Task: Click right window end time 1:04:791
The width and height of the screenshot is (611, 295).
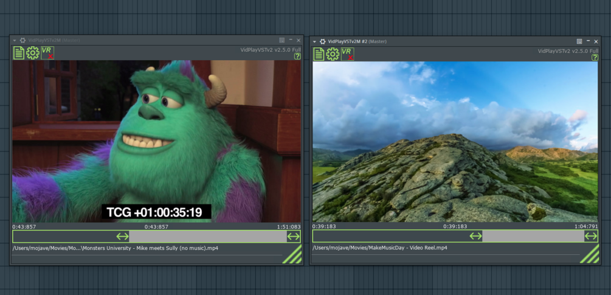Action: (586, 226)
